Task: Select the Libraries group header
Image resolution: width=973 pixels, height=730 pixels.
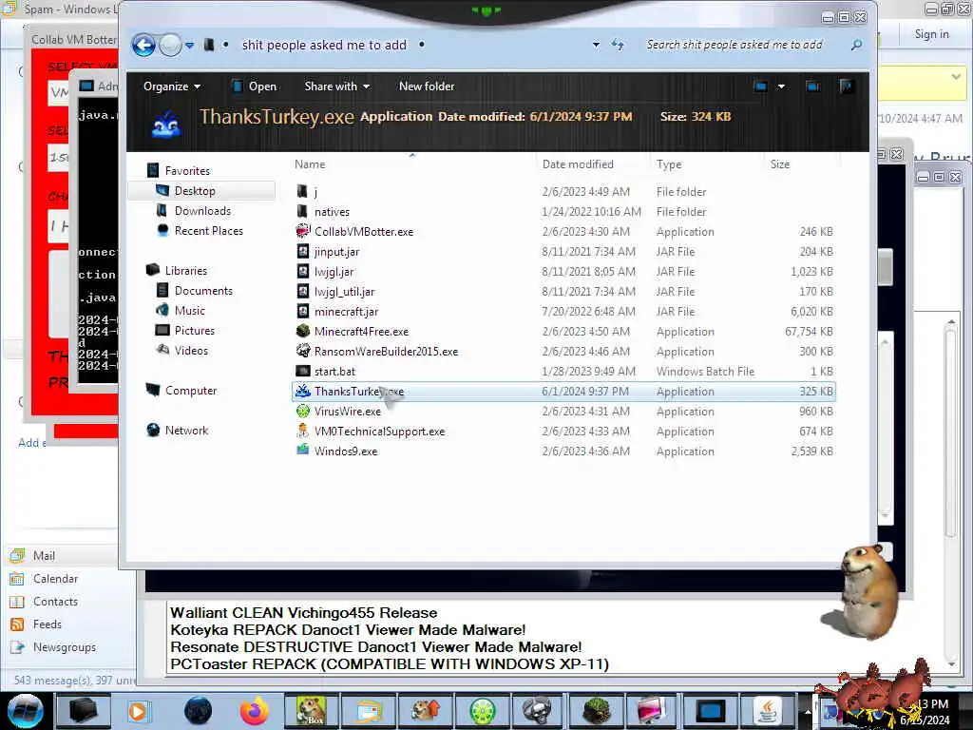Action: pyautogui.click(x=185, y=271)
